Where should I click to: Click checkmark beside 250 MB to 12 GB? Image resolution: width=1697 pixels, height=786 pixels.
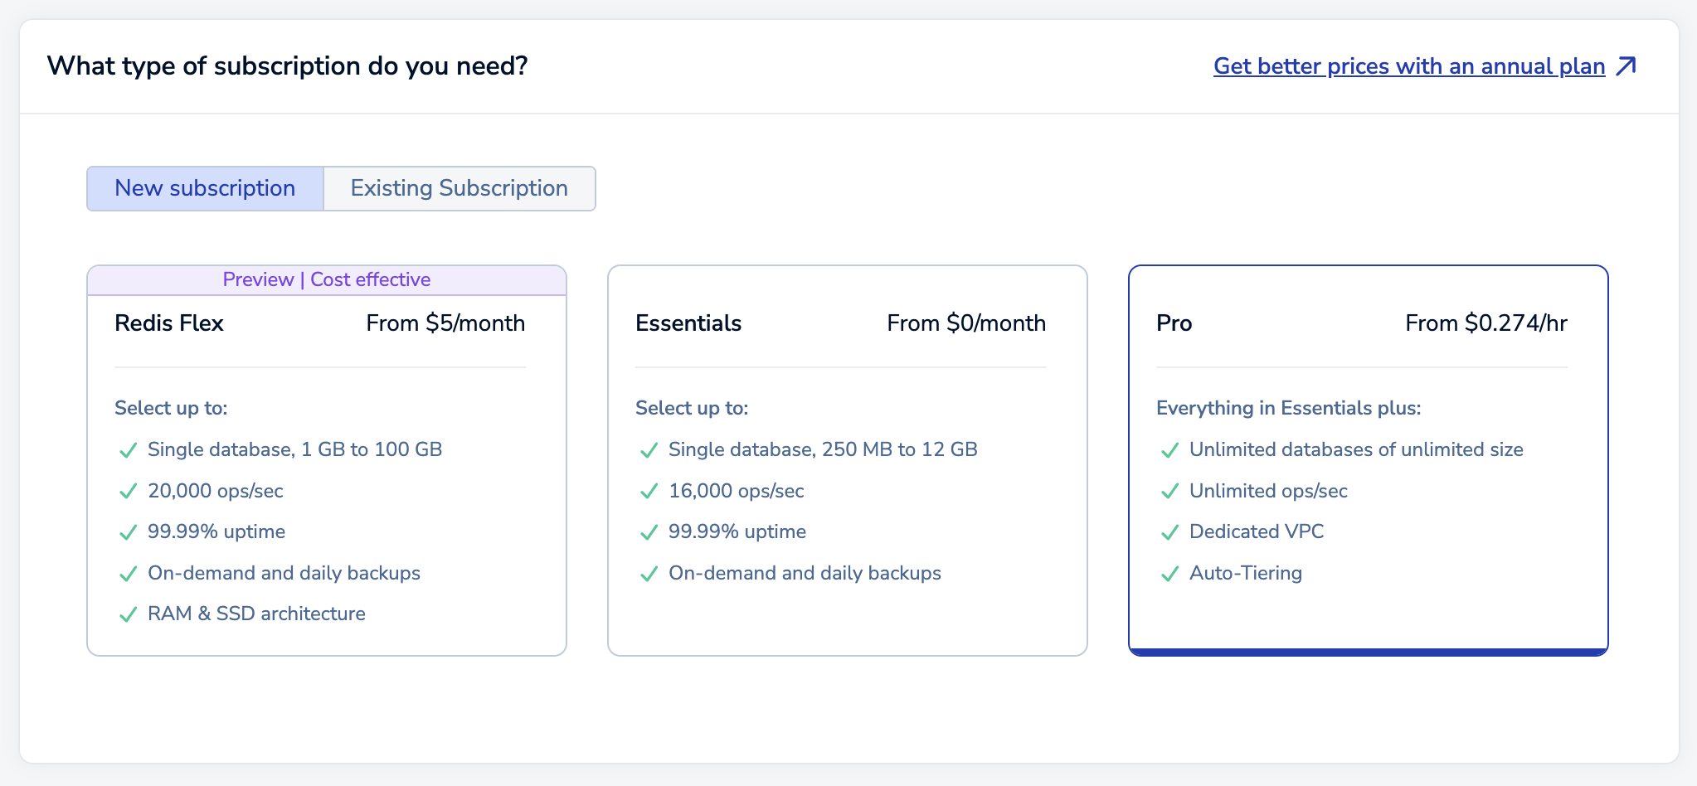(649, 450)
